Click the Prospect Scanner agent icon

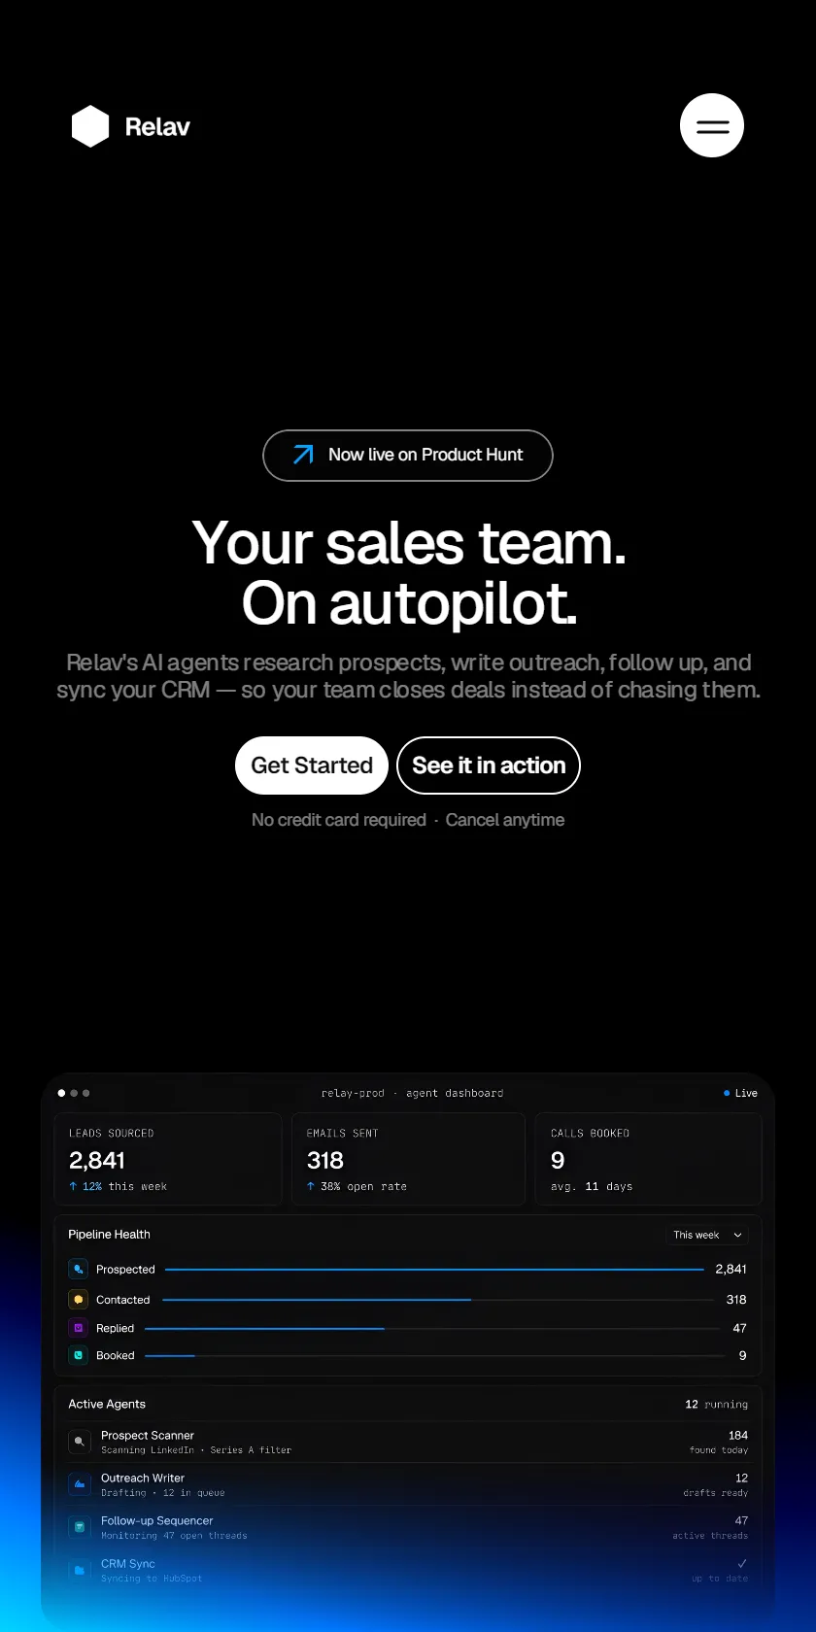[x=80, y=1442]
